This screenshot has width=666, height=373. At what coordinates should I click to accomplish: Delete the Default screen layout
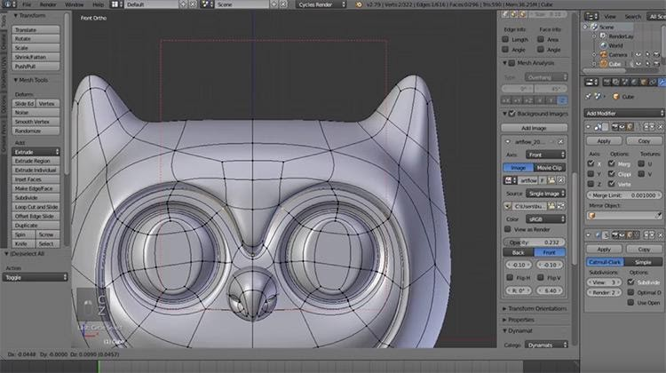point(192,4)
